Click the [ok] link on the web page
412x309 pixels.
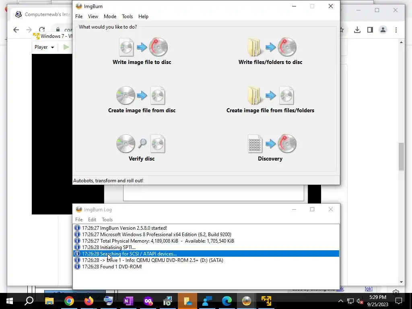click(x=369, y=289)
